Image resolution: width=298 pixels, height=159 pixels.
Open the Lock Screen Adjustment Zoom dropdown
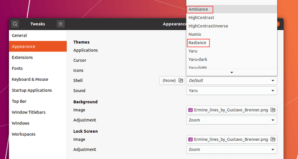pyautogui.click(x=232, y=150)
